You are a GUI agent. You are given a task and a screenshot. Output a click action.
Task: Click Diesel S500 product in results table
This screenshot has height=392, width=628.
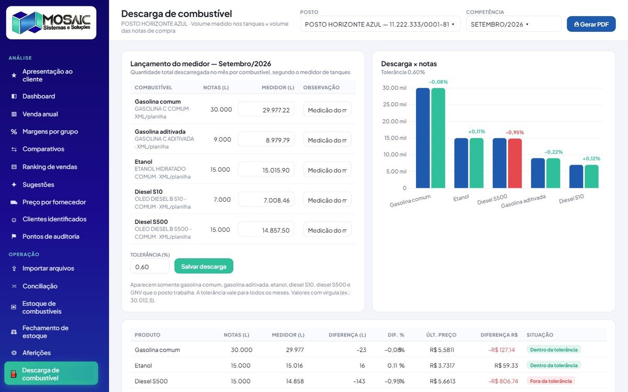(151, 381)
